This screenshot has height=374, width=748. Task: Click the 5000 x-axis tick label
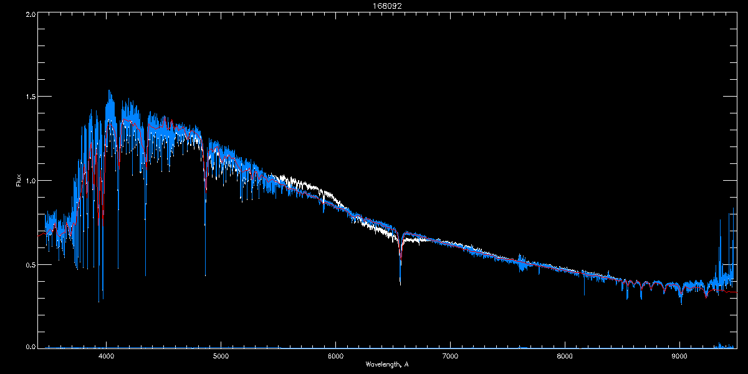tap(221, 356)
